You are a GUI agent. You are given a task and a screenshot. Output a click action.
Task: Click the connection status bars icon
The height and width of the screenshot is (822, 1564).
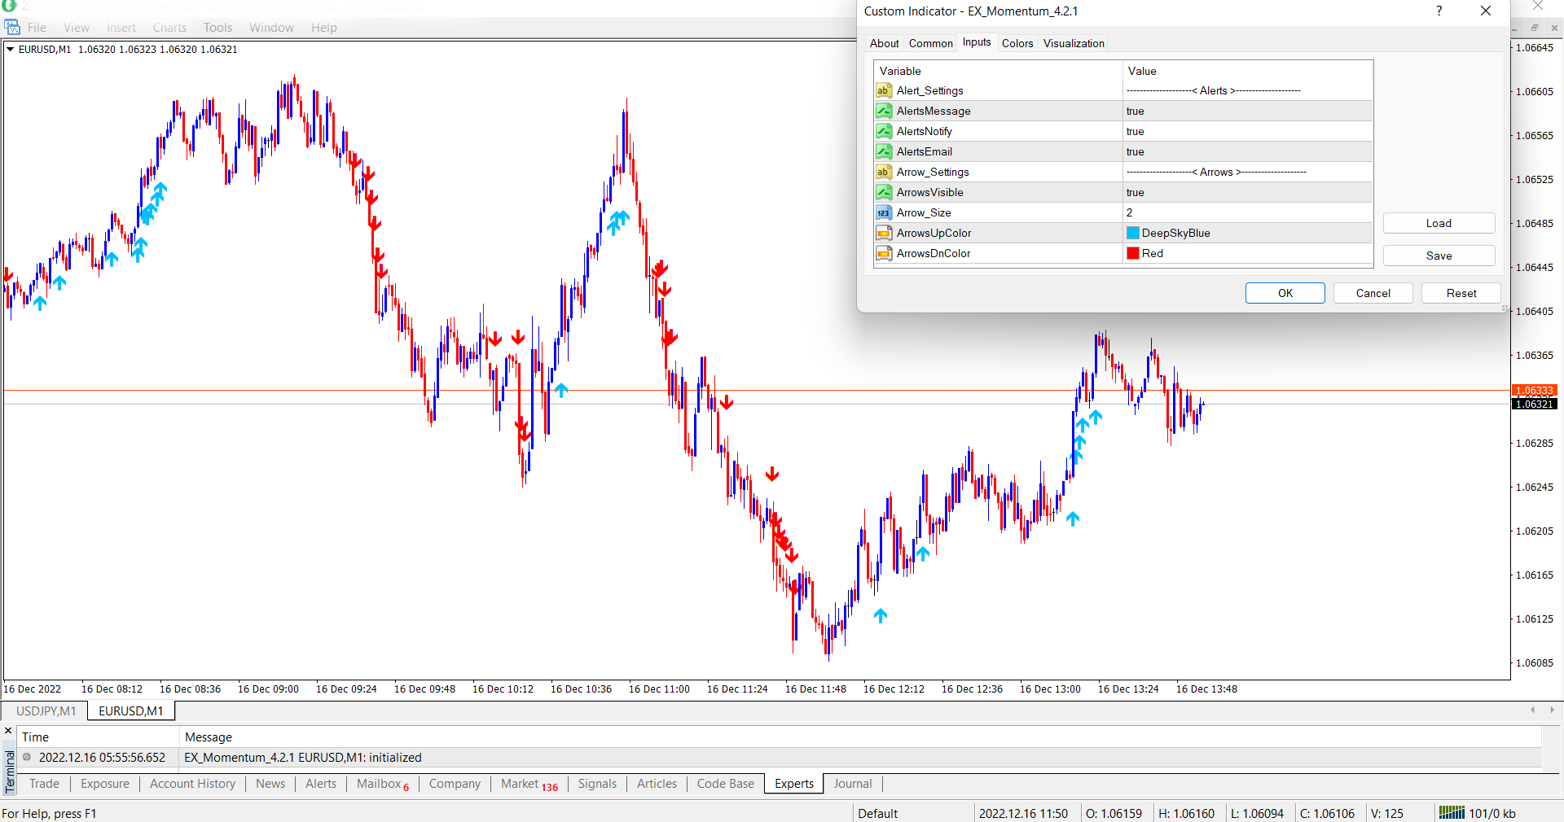click(1451, 812)
